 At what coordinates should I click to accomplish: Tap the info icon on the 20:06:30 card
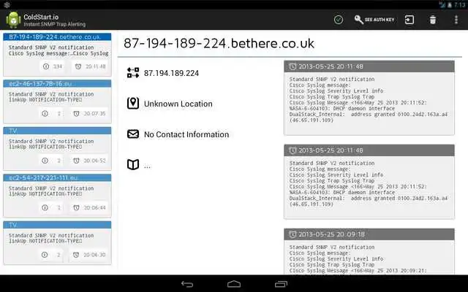coord(45,255)
